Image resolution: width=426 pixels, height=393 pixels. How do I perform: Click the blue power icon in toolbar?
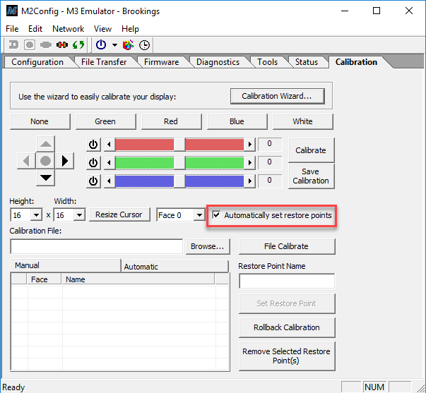pos(101,45)
